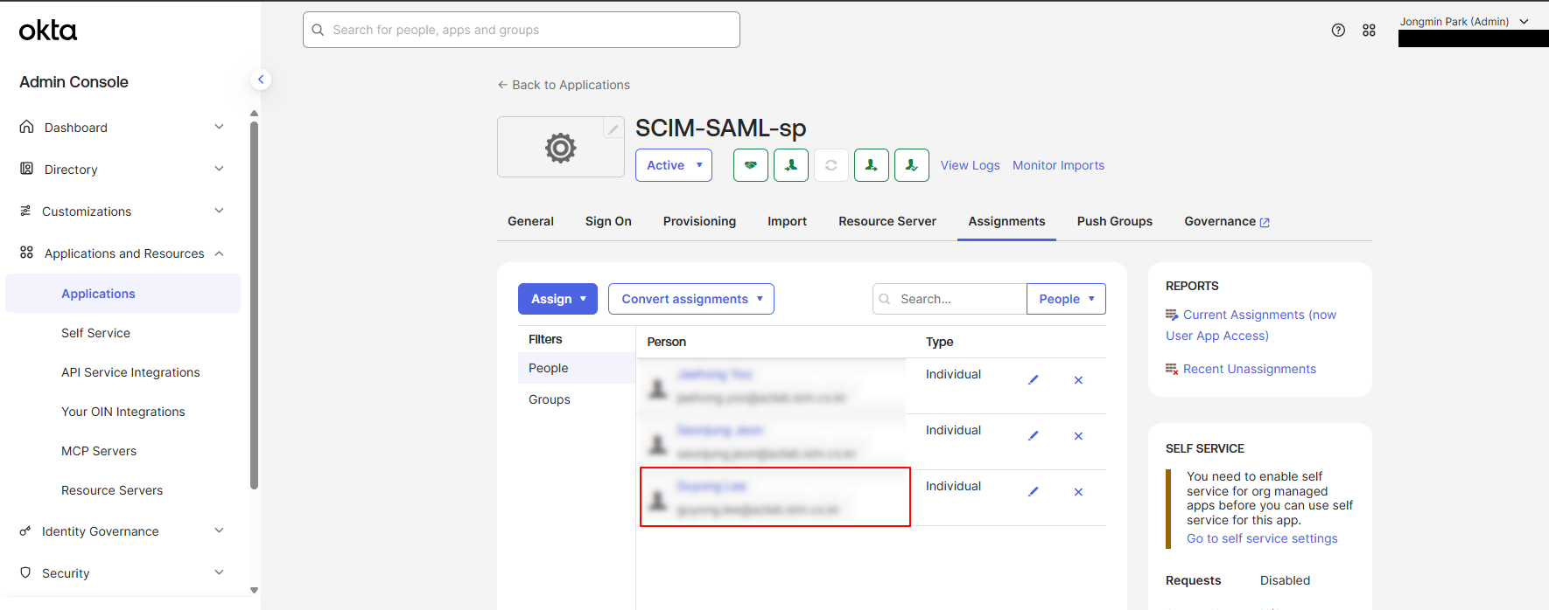Click the grayed-out refresh icon button

tap(831, 165)
